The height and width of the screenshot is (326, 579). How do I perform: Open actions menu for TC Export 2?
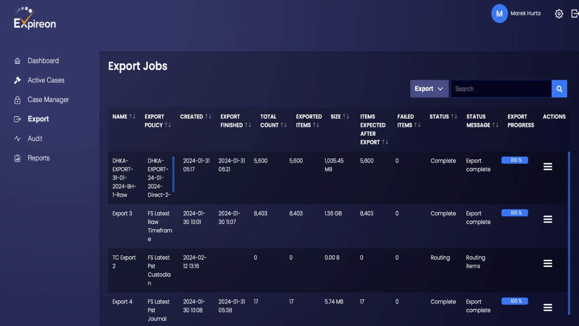coord(548,263)
